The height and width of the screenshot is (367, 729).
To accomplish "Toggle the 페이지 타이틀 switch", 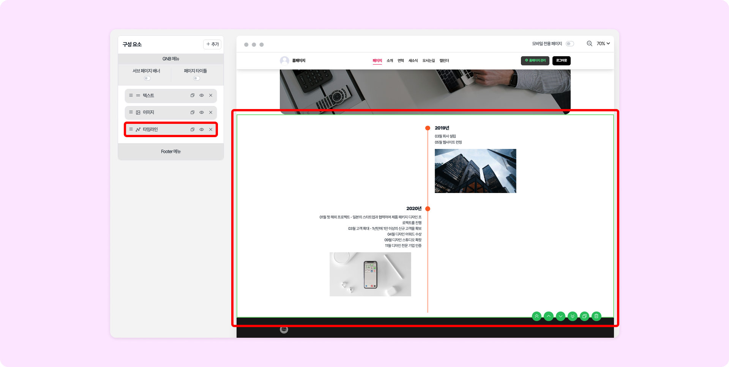I will [x=197, y=78].
